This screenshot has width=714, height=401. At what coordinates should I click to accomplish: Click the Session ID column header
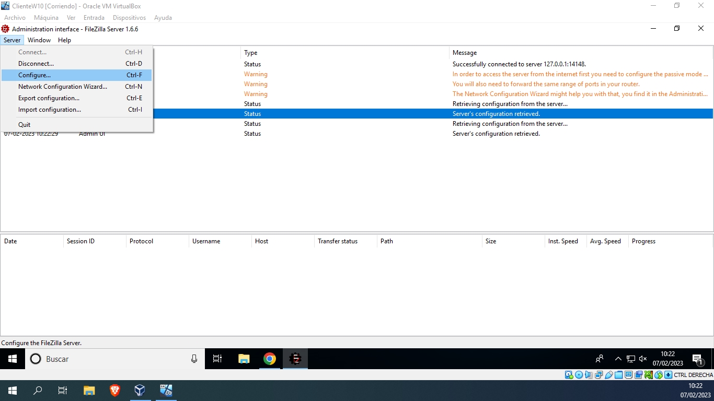94,241
